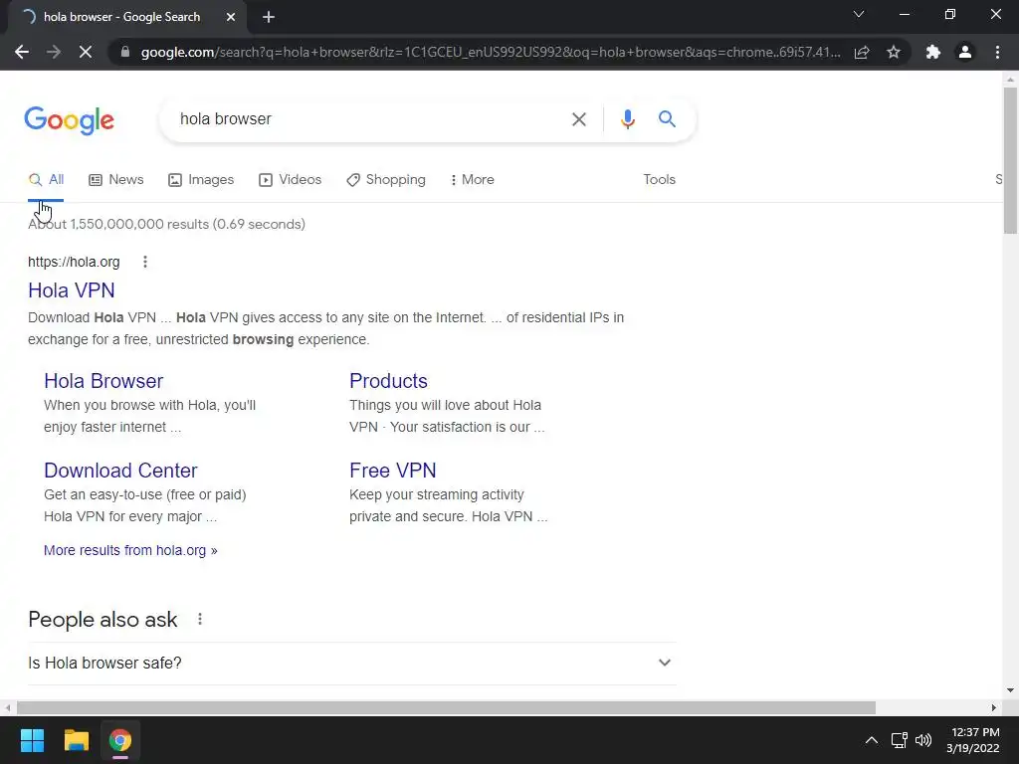Viewport: 1019px width, 764px height.
Task: Open the Free VPN sitelink
Action: (x=392, y=471)
